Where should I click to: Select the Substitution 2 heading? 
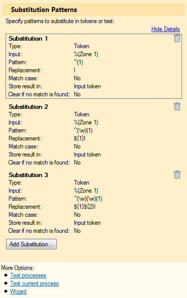[28, 107]
